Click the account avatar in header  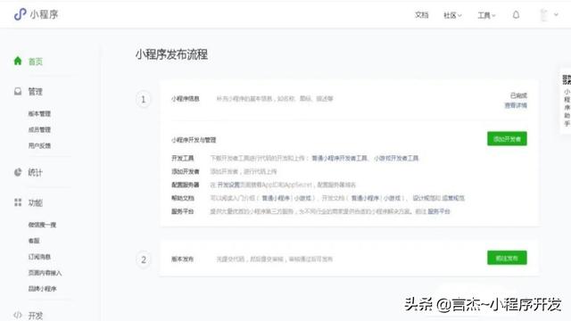(x=543, y=15)
